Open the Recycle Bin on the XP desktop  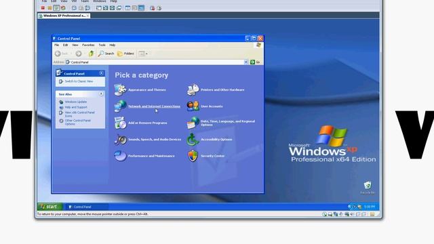[x=368, y=188]
